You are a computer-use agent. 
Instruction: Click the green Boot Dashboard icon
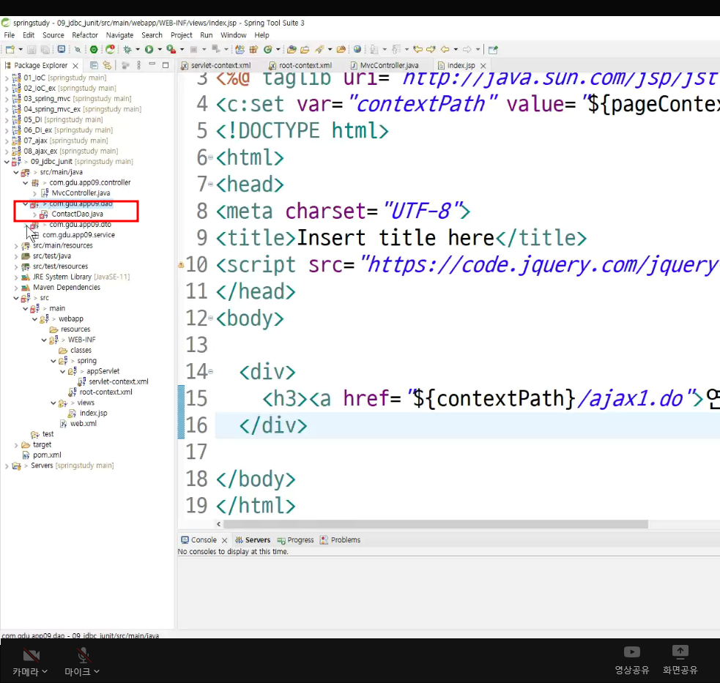pos(94,50)
